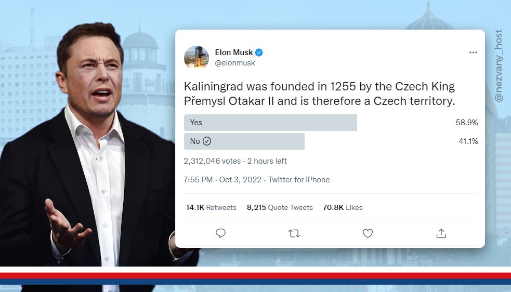Open the @elonmusk handle link
The image size is (511, 292).
235,63
